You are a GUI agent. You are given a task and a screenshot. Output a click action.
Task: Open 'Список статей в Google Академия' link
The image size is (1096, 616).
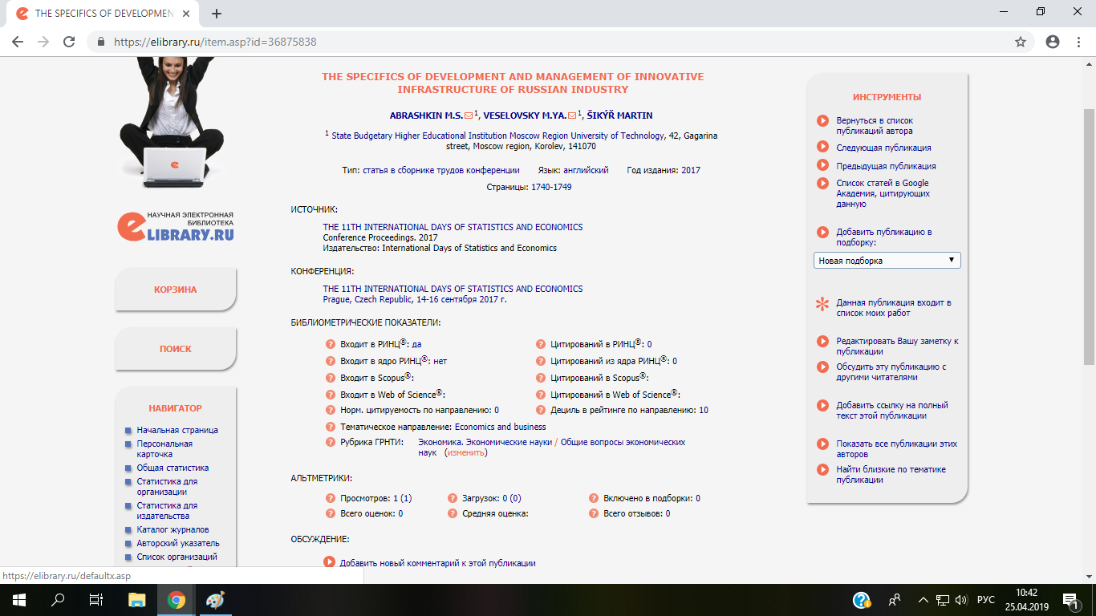tap(883, 193)
